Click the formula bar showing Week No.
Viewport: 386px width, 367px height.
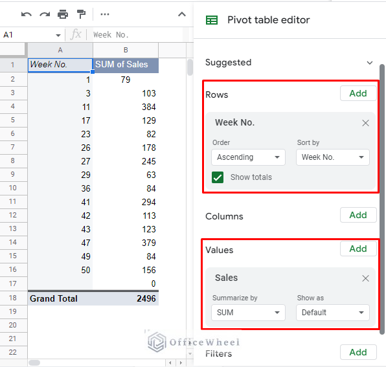point(138,35)
